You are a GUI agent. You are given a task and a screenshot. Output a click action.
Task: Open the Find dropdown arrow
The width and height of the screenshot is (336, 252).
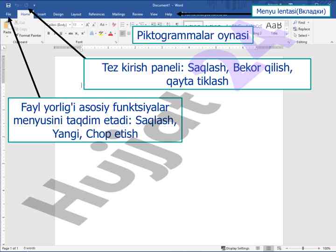pos(308,22)
